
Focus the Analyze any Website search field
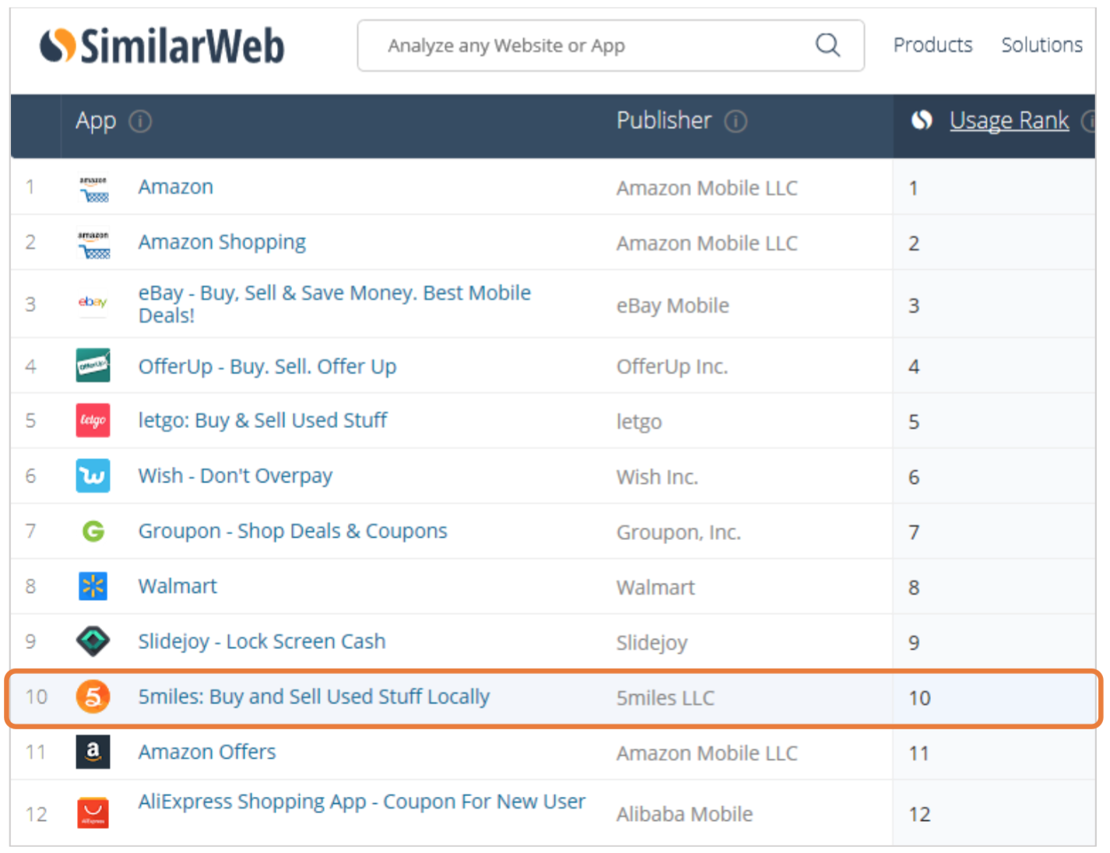pyautogui.click(x=592, y=46)
